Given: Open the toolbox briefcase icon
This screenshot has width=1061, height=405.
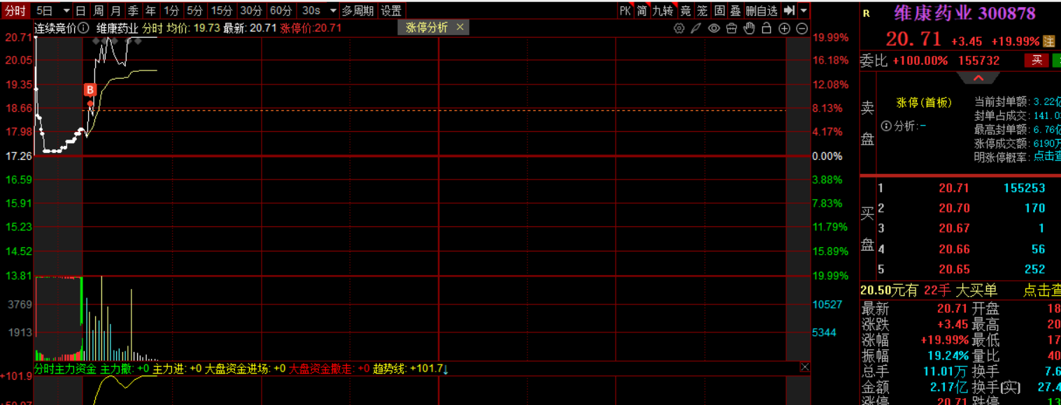Looking at the screenshot, I should pos(732,28).
